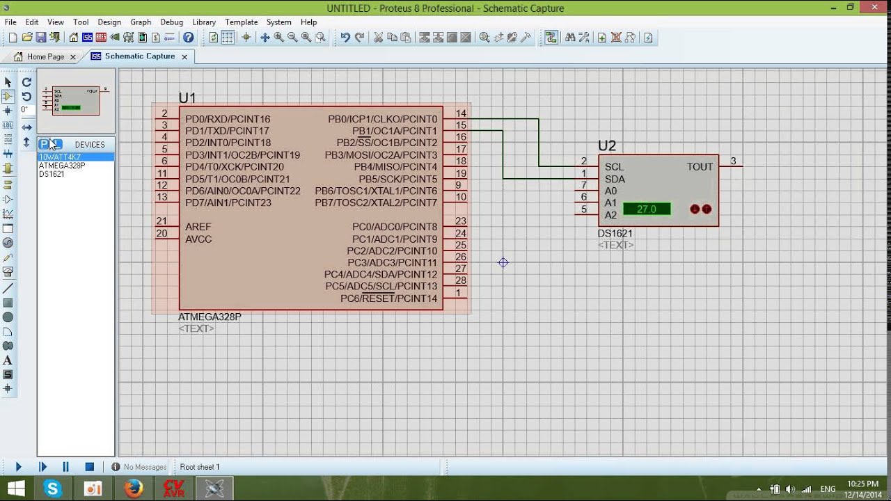This screenshot has height=501, width=891.
Task: Start simulation with Play button
Action: click(19, 467)
